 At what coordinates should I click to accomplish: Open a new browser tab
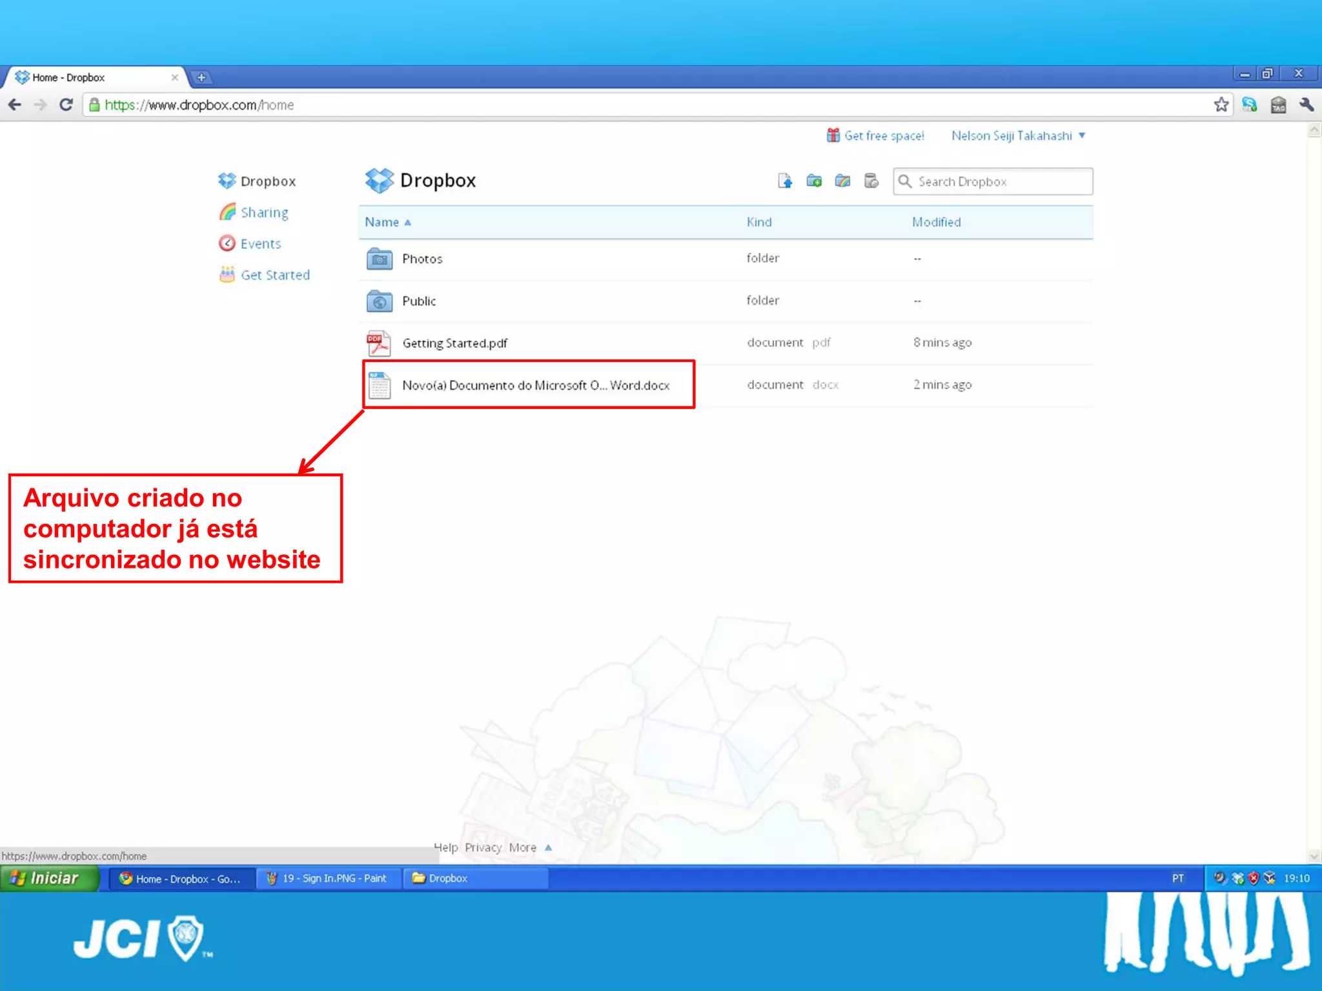(x=201, y=77)
